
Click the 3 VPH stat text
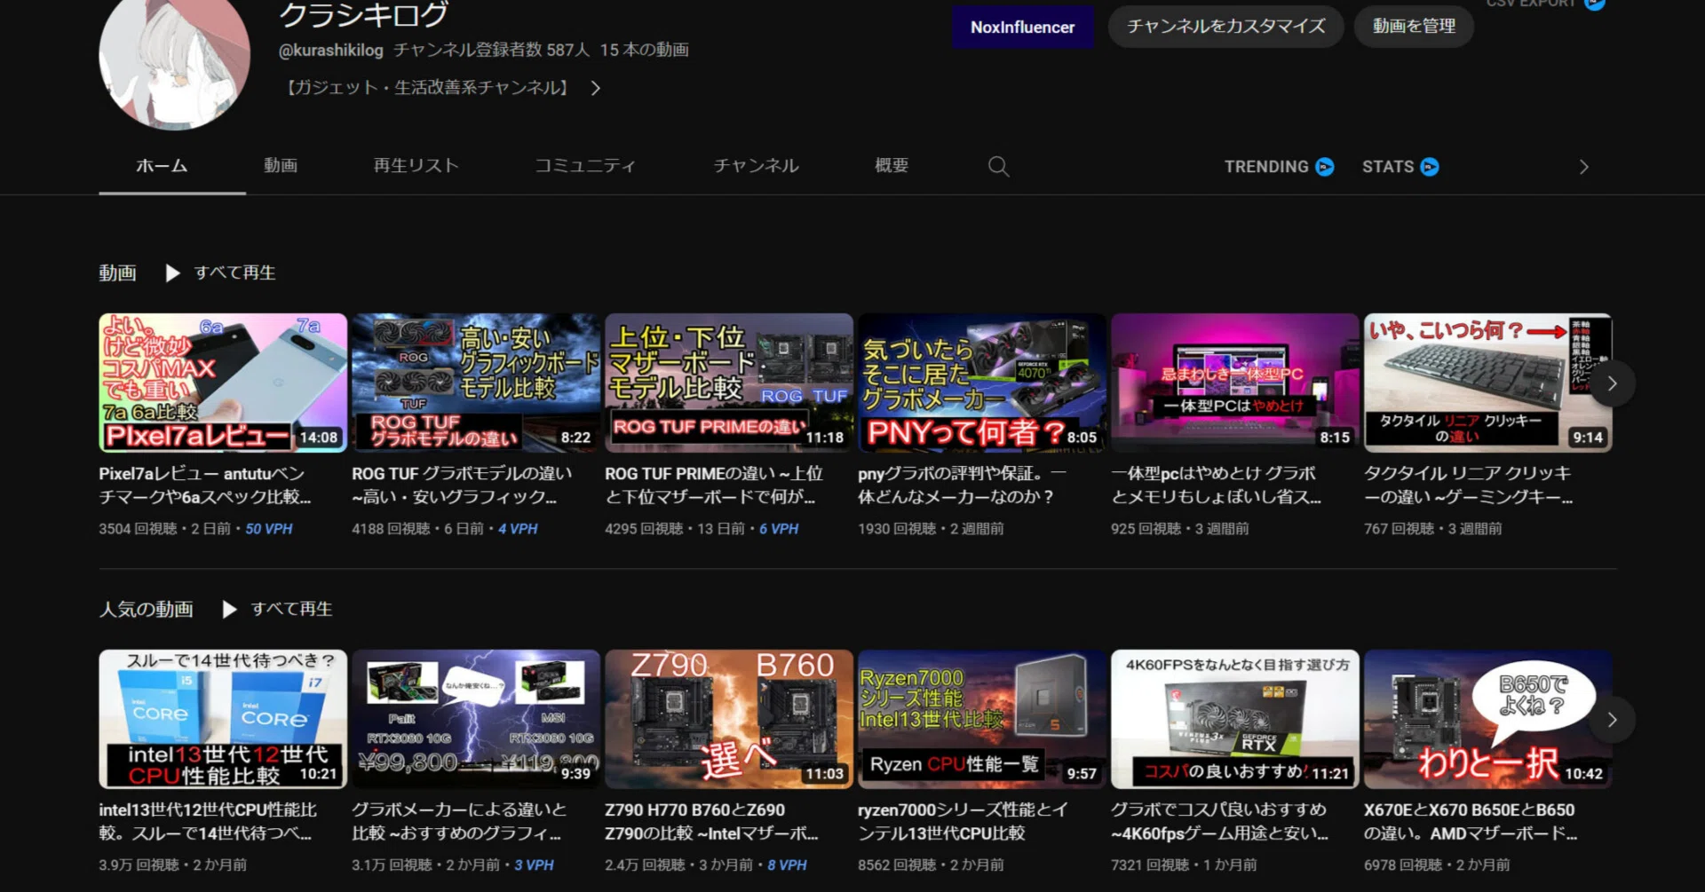[534, 865]
